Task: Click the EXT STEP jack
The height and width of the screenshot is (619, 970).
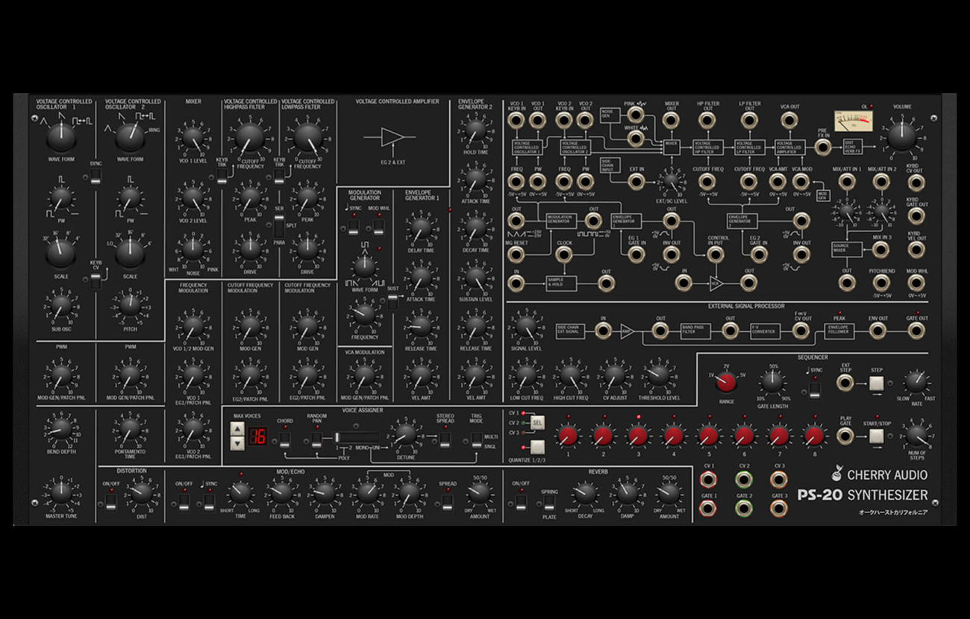Action: pos(845,383)
